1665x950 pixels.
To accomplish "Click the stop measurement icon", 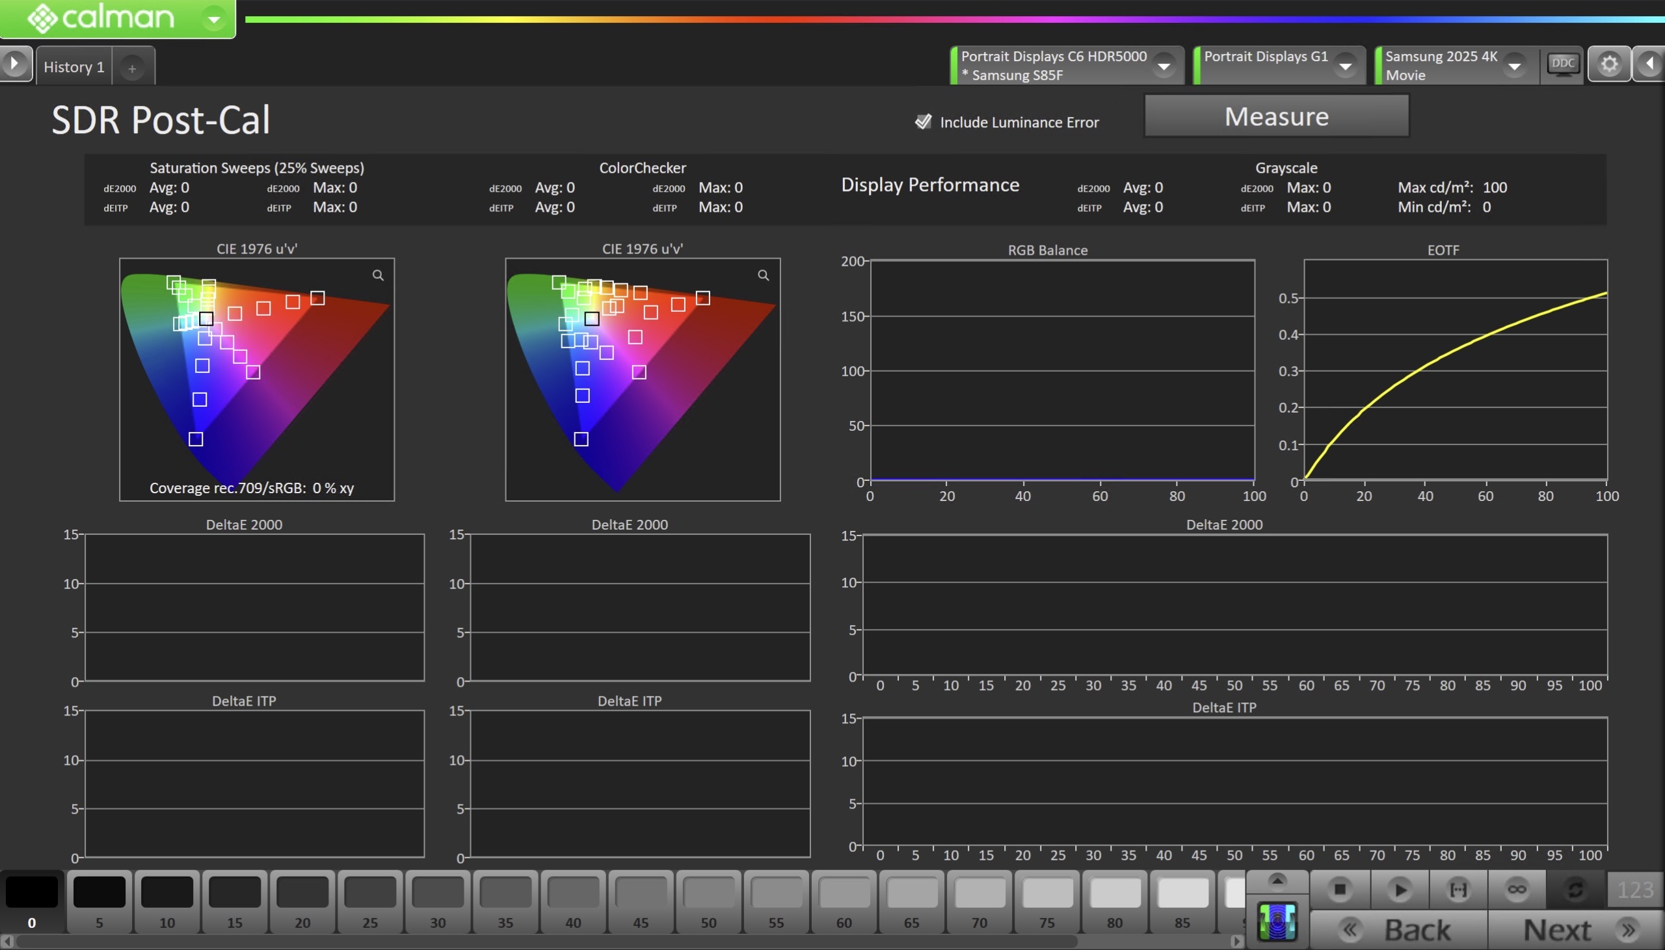I will 1339,890.
